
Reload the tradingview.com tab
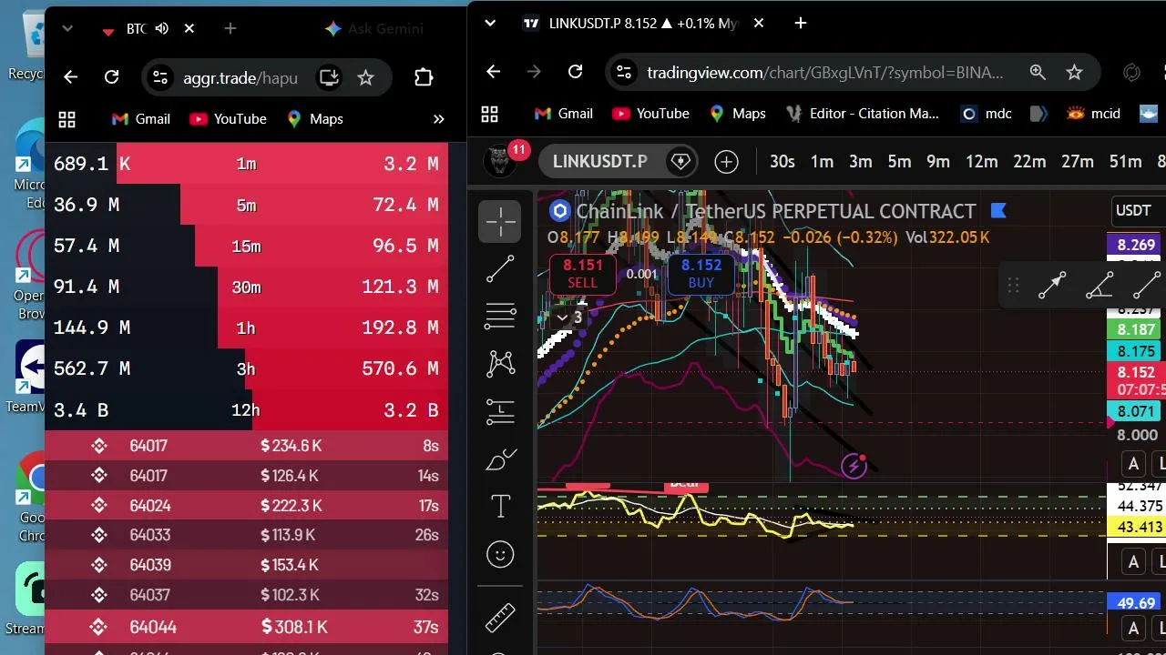pos(575,72)
